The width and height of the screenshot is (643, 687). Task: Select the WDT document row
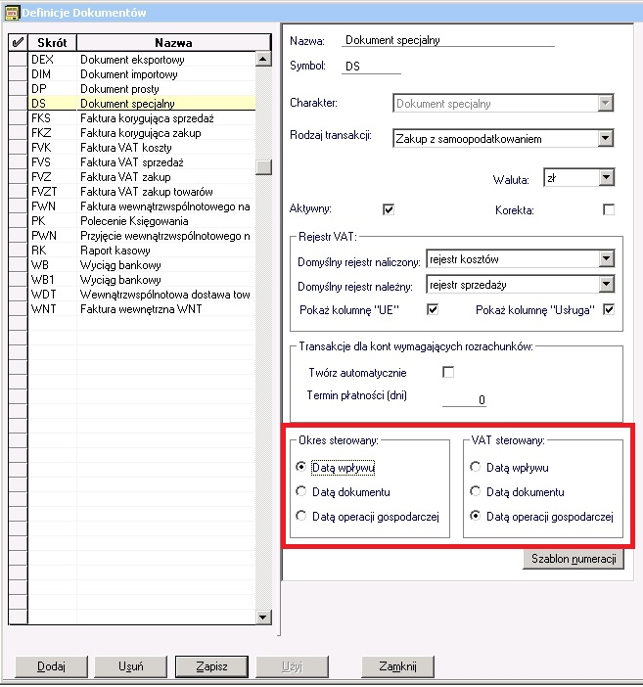(x=142, y=294)
